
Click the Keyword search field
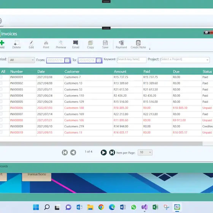click(x=132, y=60)
